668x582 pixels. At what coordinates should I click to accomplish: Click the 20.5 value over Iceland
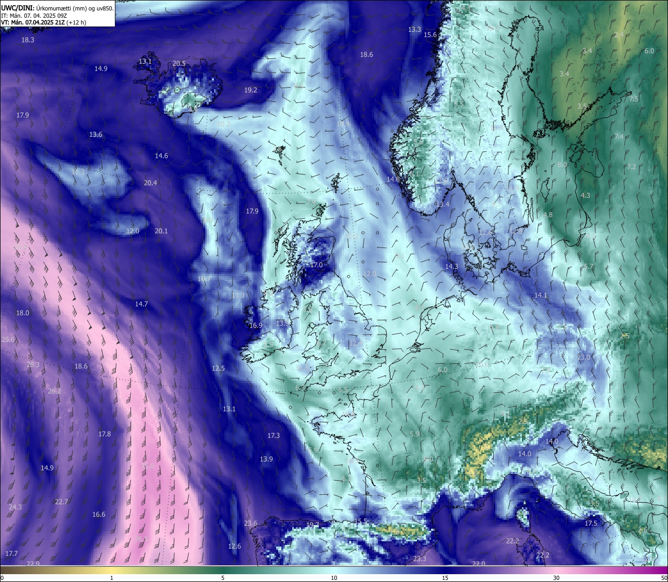click(x=179, y=63)
